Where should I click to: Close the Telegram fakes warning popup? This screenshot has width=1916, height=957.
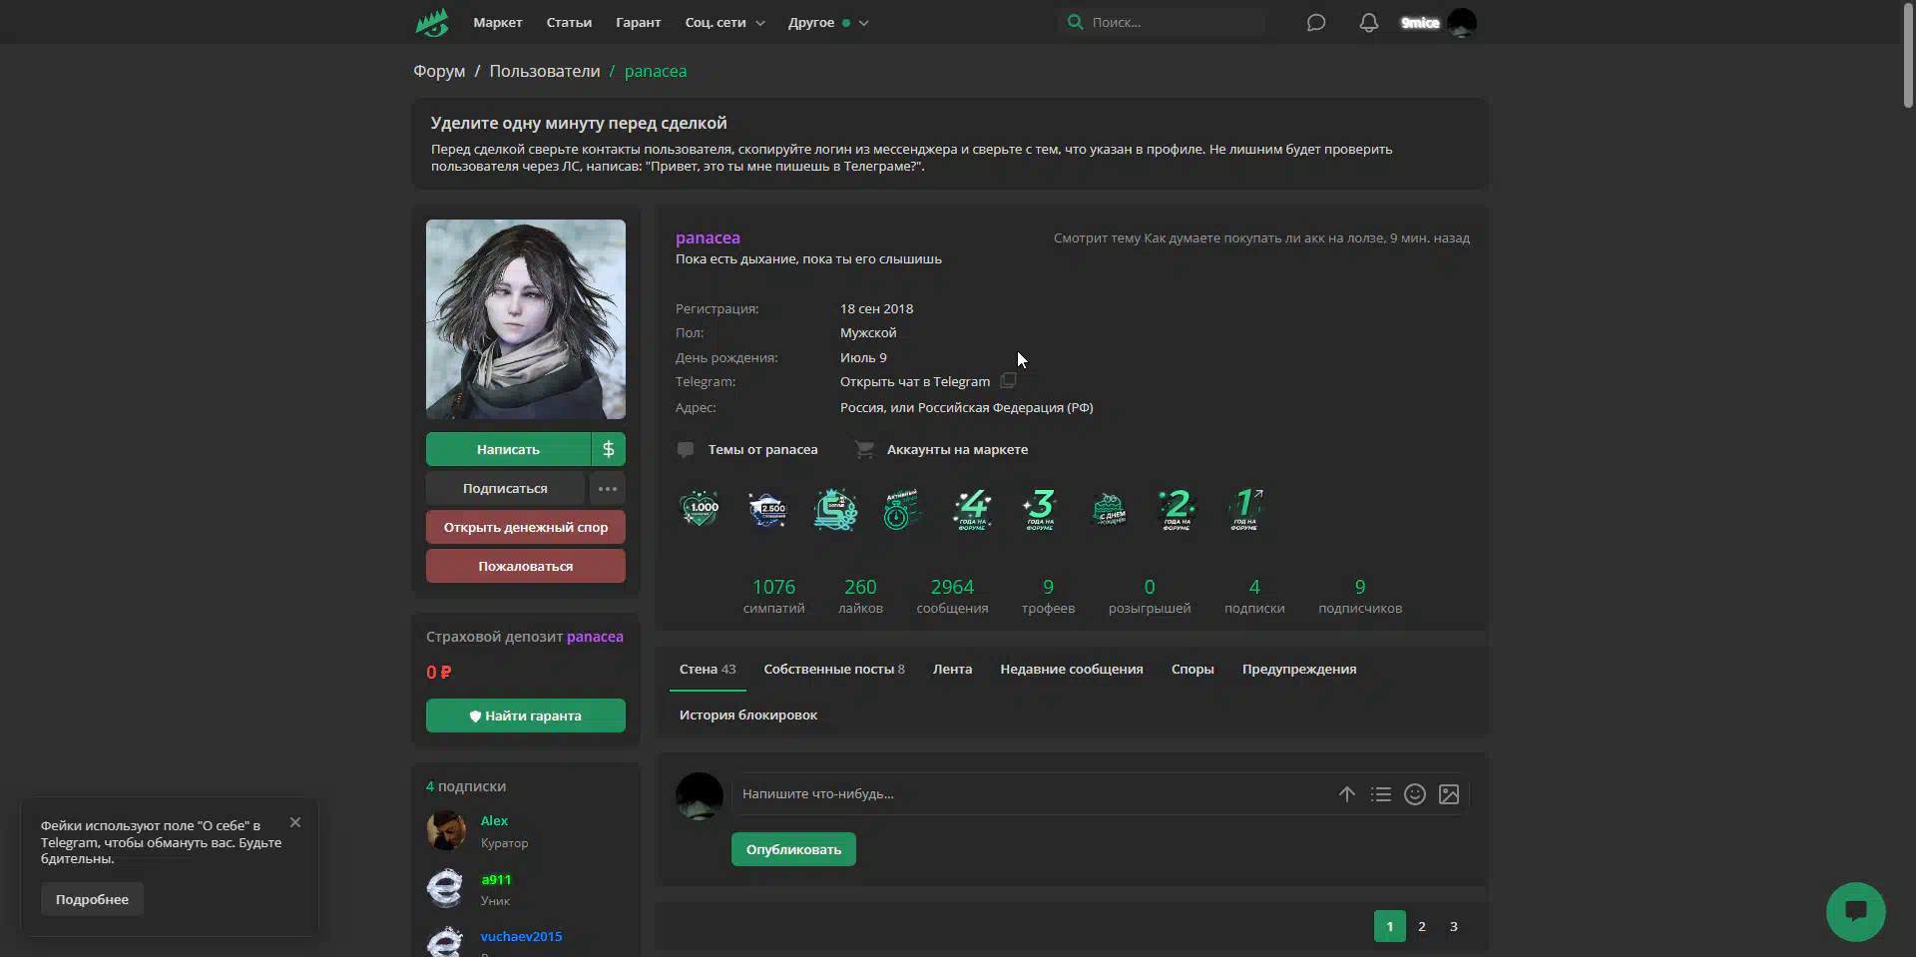[295, 822]
